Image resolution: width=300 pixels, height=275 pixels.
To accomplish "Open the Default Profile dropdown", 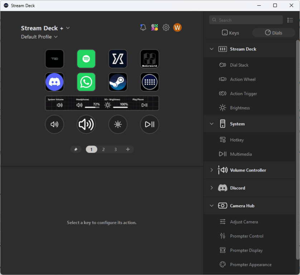I will 39,37.
